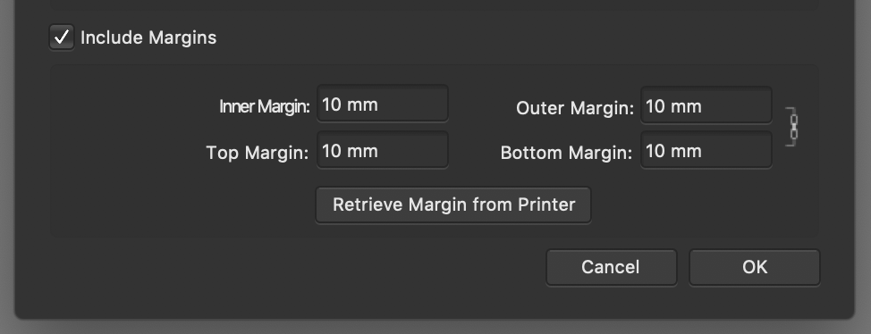The width and height of the screenshot is (871, 334).
Task: Toggle the margin link chain icon
Action: (x=792, y=127)
